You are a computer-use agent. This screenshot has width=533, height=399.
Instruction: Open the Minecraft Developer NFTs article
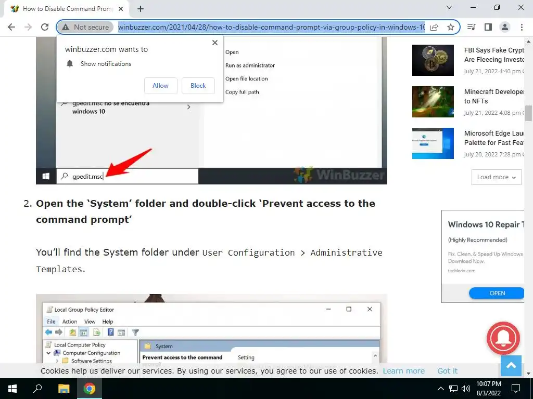tap(494, 96)
